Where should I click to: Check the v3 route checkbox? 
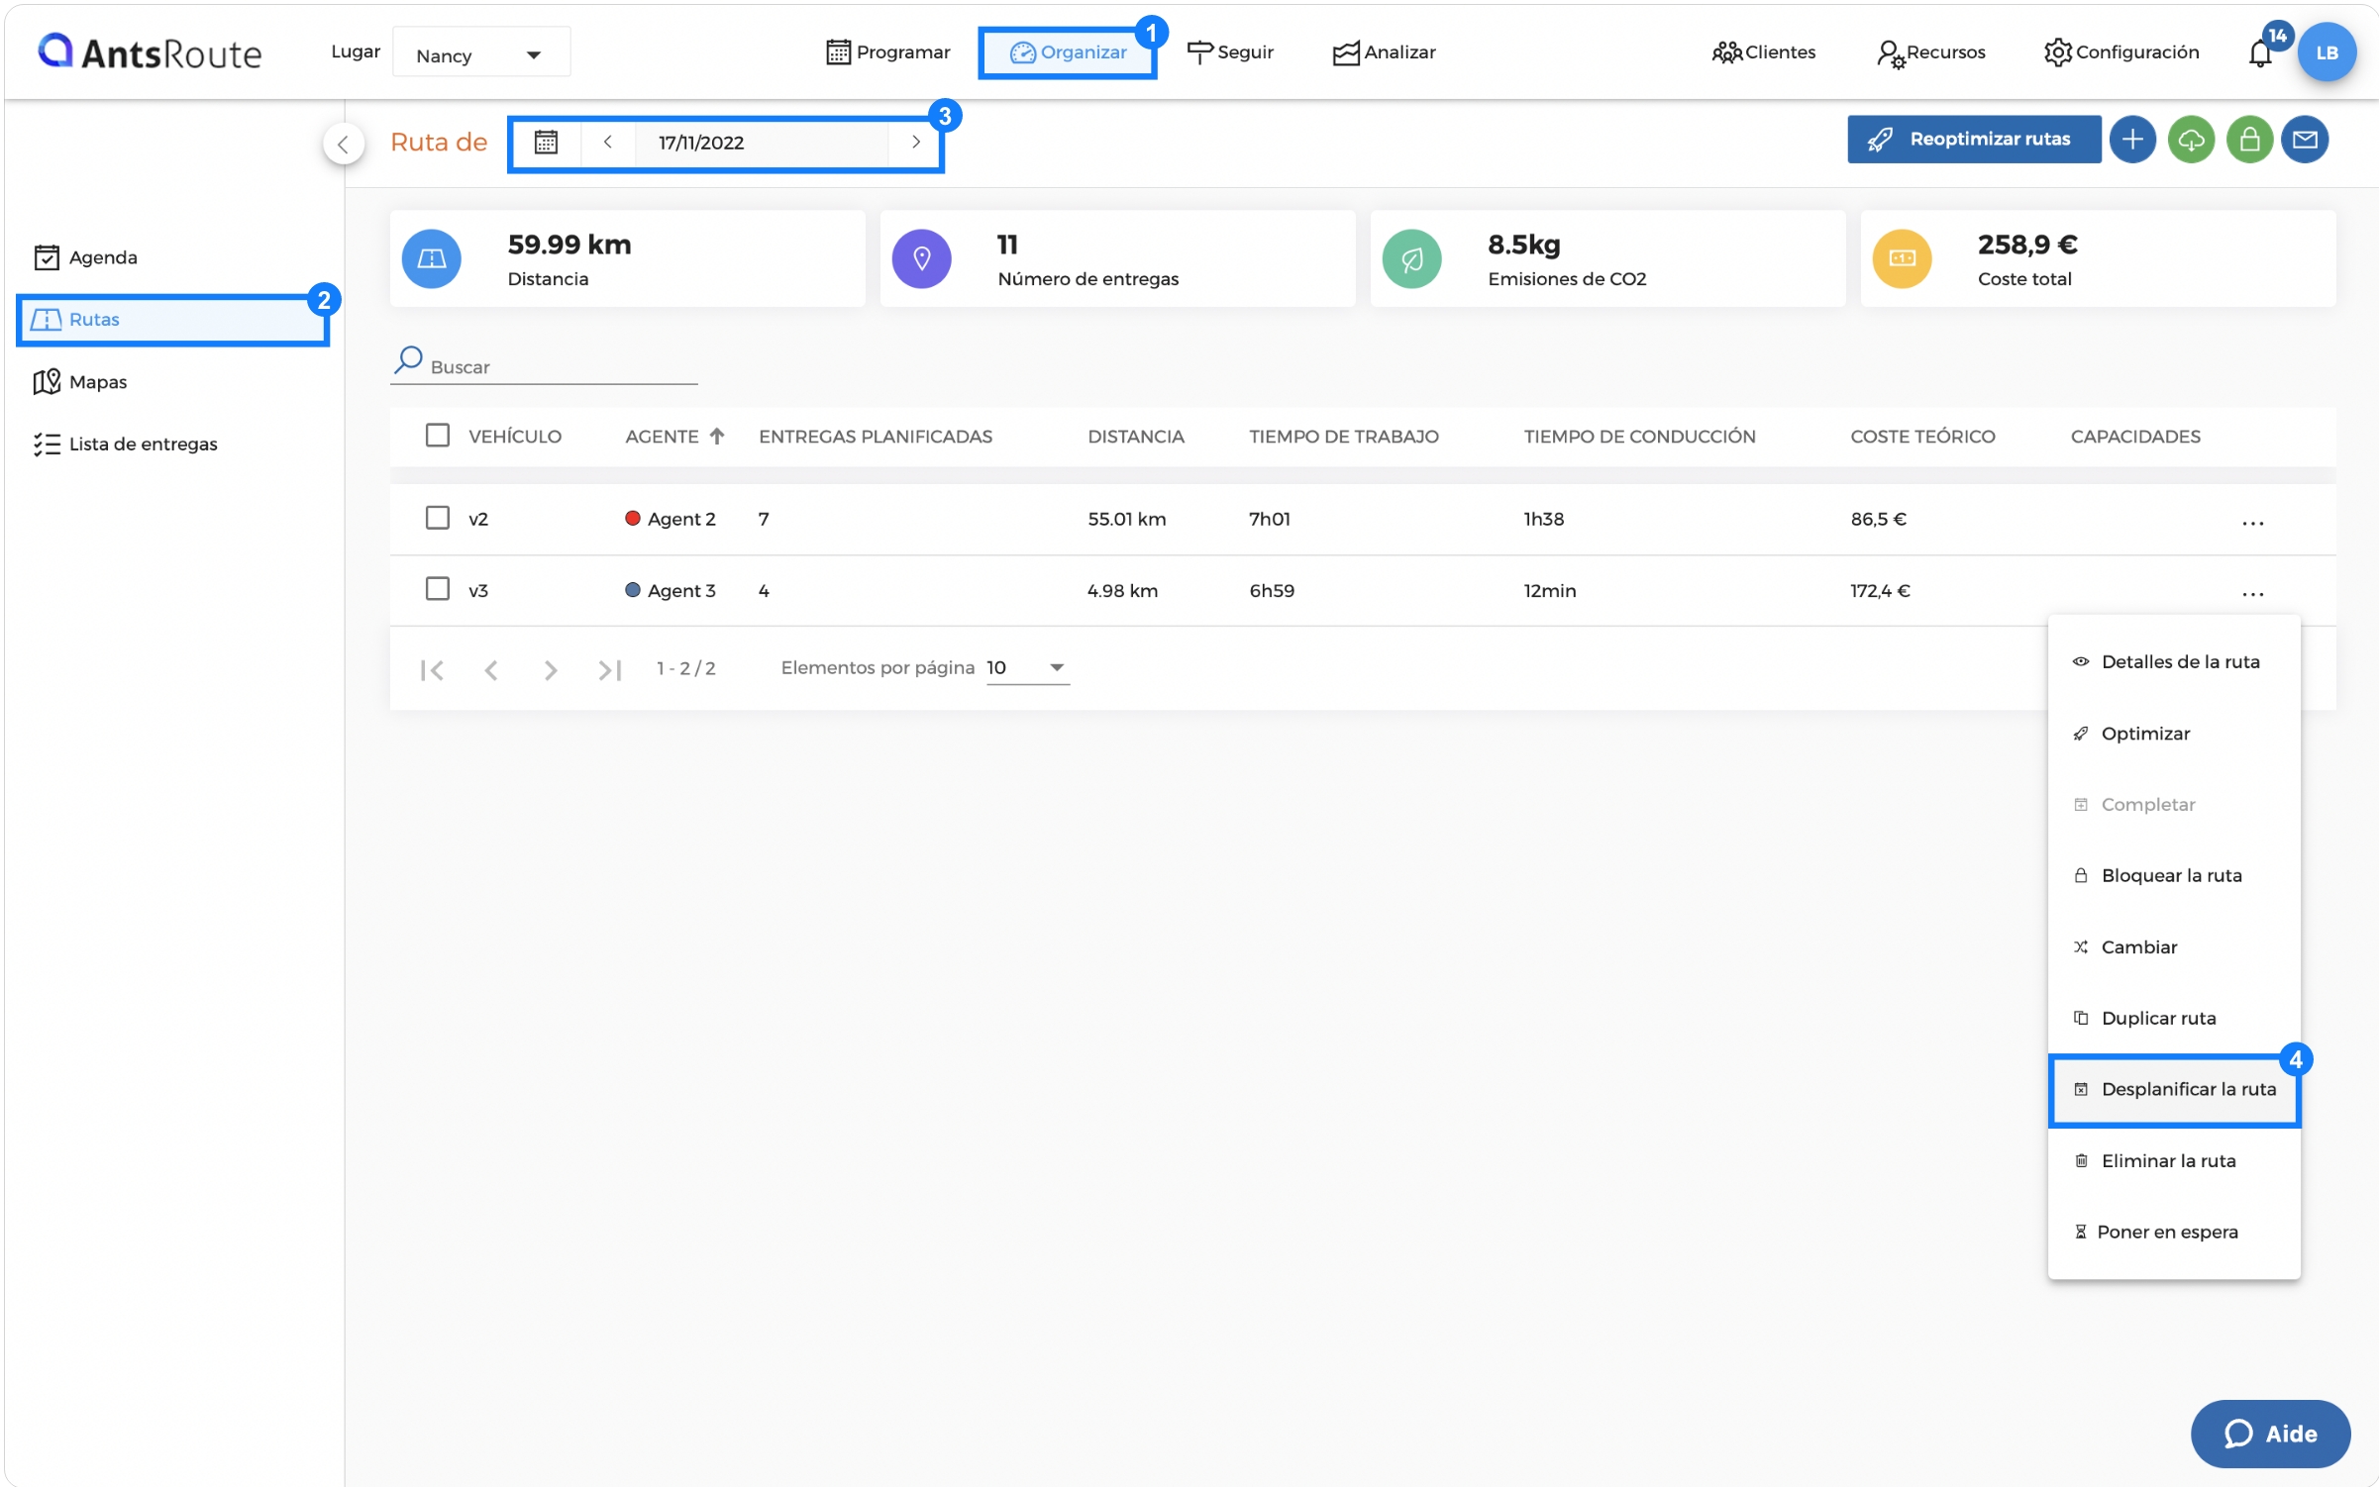pyautogui.click(x=437, y=589)
